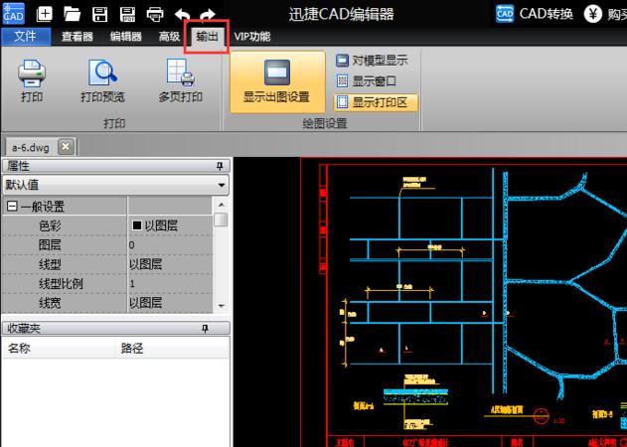The width and height of the screenshot is (627, 447).
Task: Select the 色彩 property row label
Action: [50, 225]
